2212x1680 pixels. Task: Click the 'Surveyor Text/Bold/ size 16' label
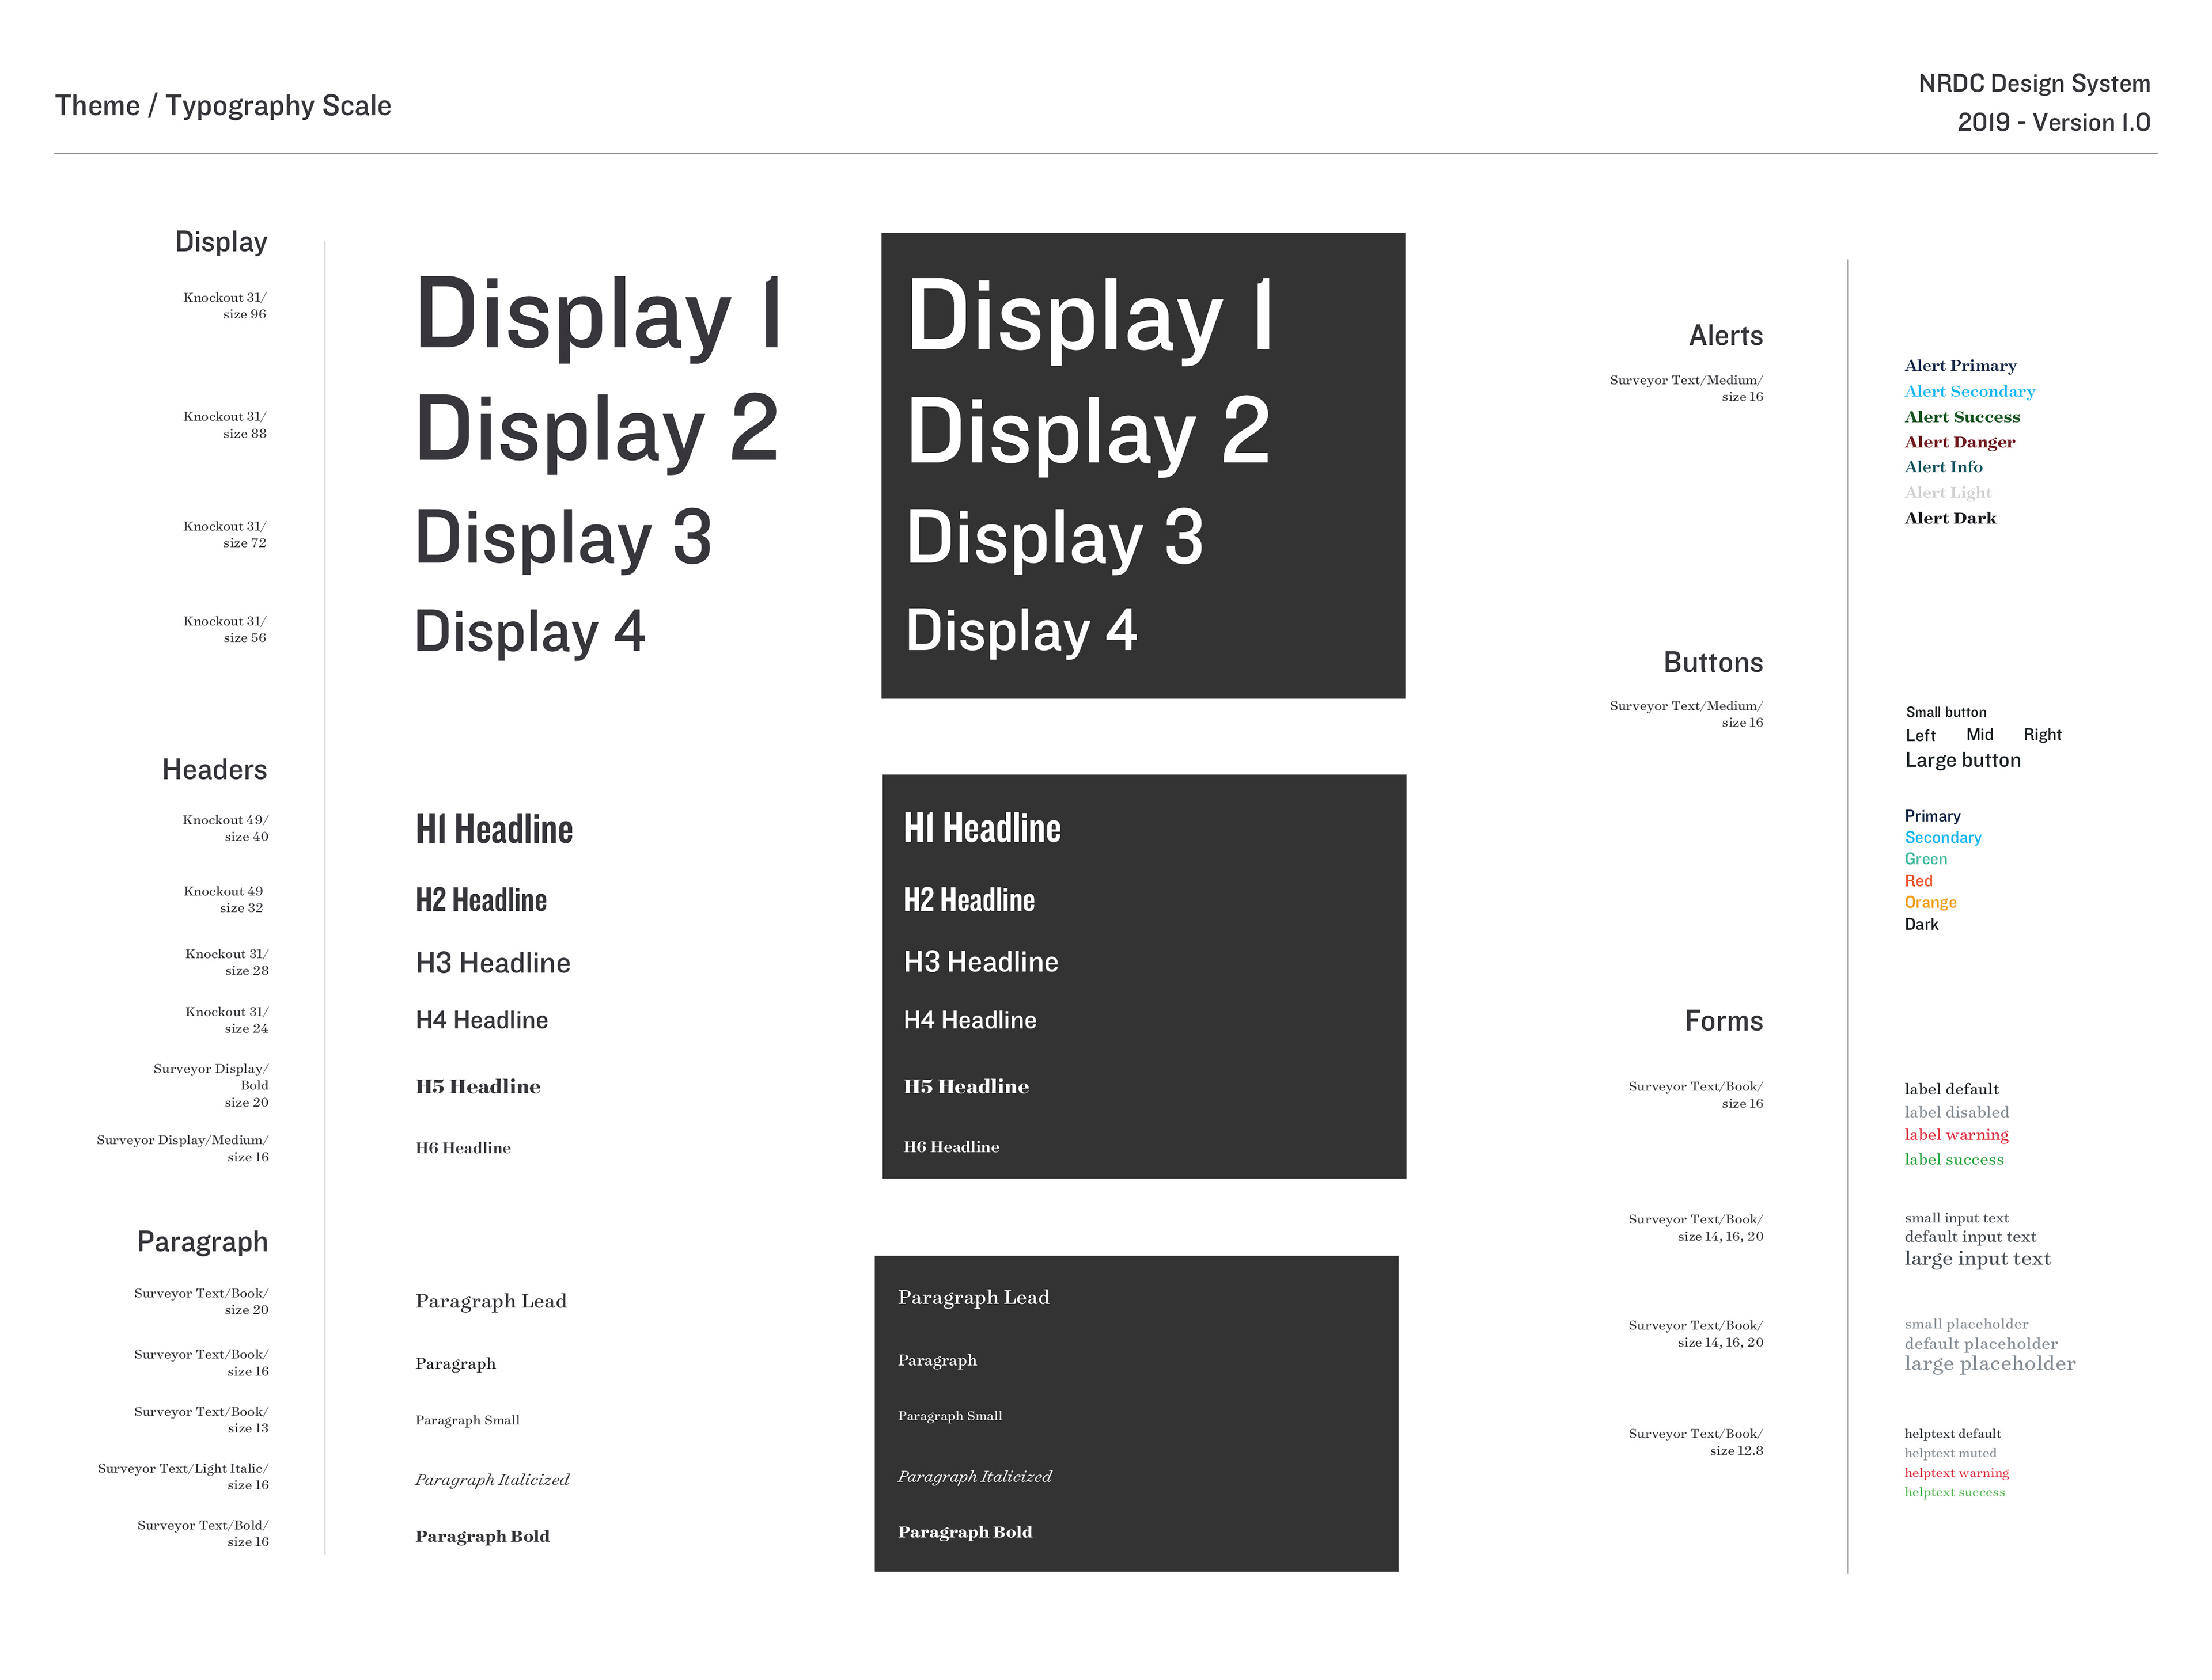[x=203, y=1533]
